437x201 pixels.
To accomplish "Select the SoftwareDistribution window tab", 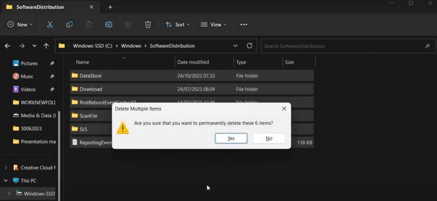I will click(x=51, y=7).
